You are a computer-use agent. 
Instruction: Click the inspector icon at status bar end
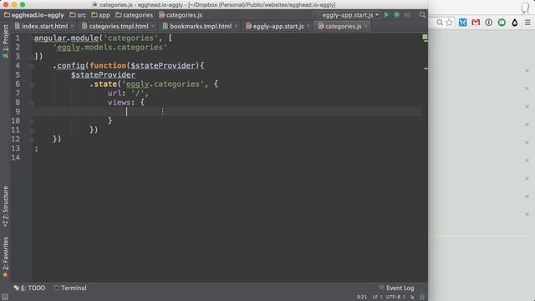422,298
